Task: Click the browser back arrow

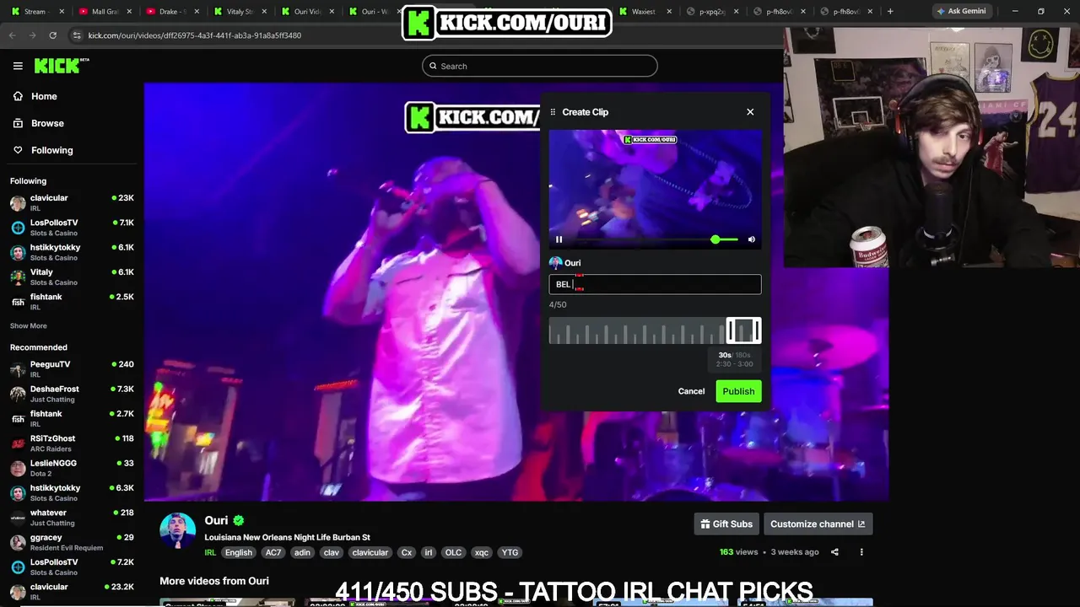Action: click(x=12, y=35)
